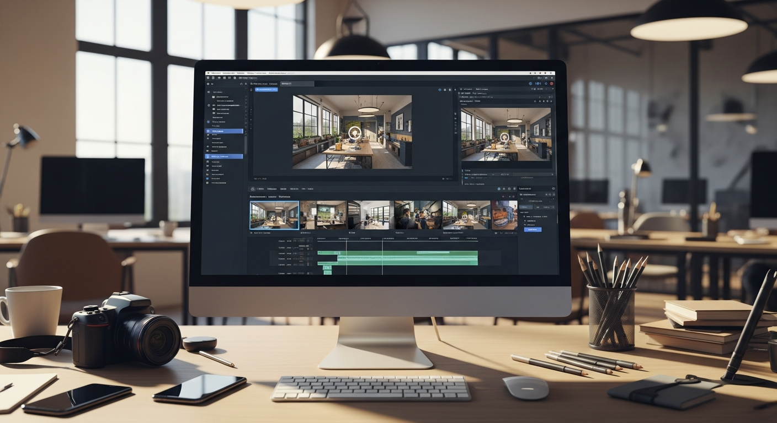777x423 pixels.
Task: Click the red circular icon in top-right toolbar
Action: coord(551,83)
